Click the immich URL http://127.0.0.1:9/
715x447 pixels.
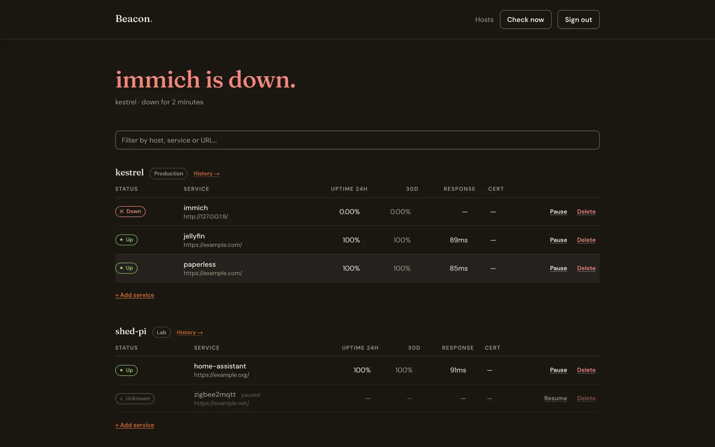point(205,217)
